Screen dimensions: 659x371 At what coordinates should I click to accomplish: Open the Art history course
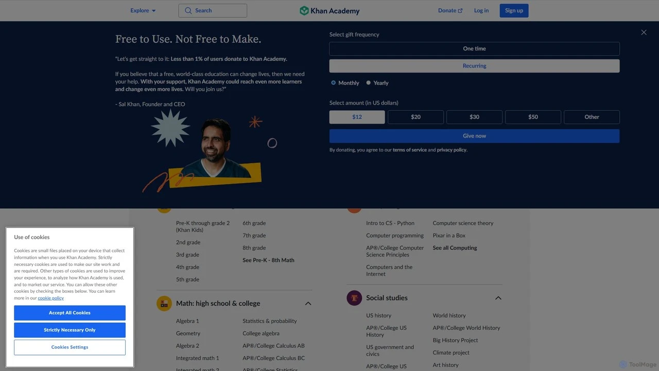click(x=445, y=365)
